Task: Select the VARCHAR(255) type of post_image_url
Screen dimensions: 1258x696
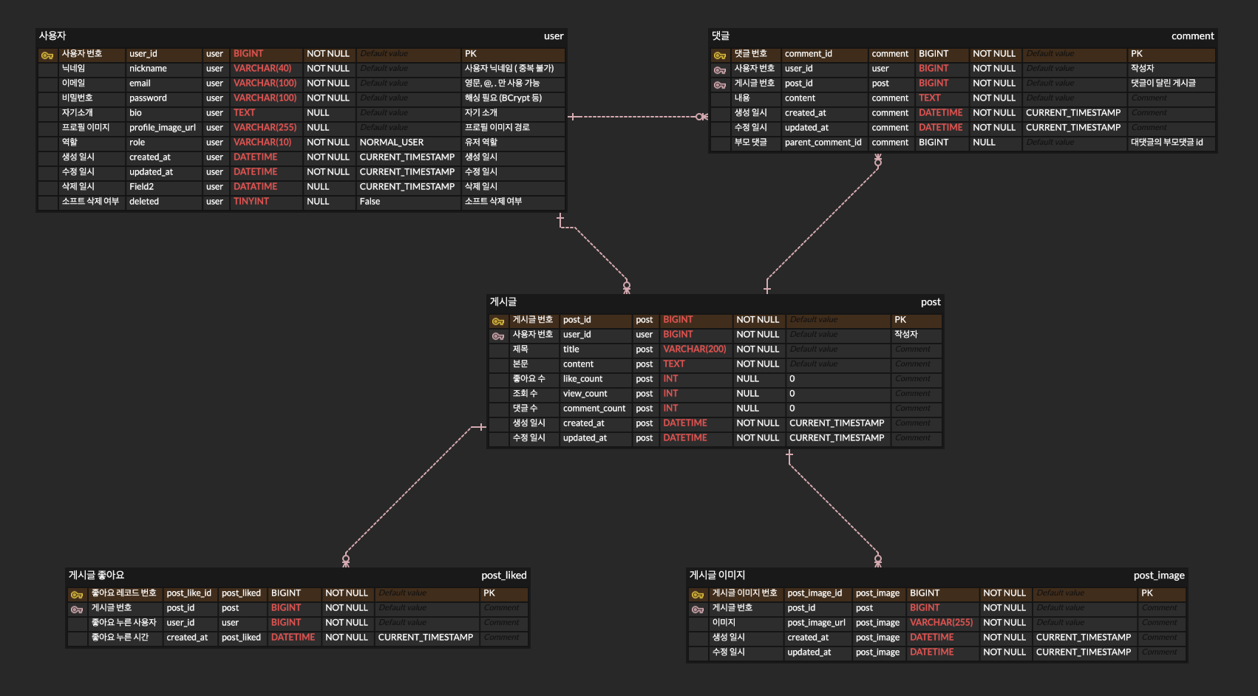Action: (x=941, y=623)
